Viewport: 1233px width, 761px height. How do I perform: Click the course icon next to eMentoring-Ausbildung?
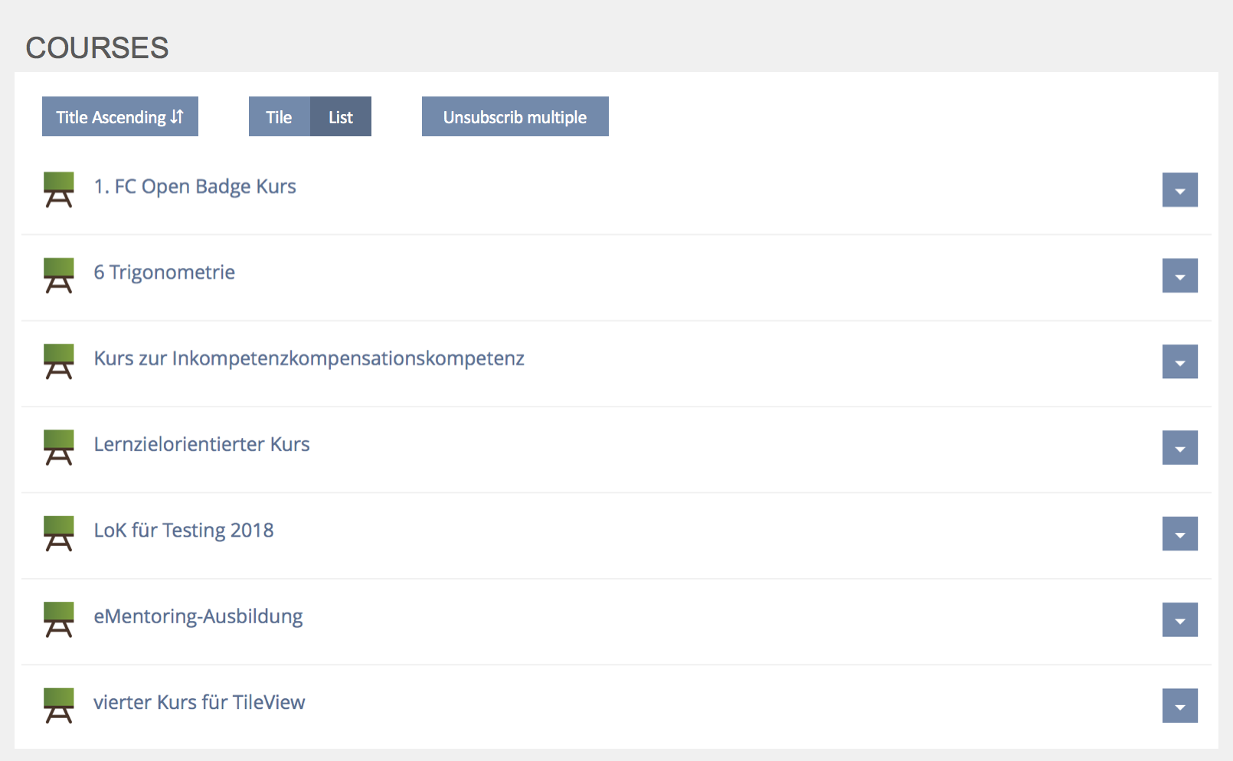coord(58,619)
